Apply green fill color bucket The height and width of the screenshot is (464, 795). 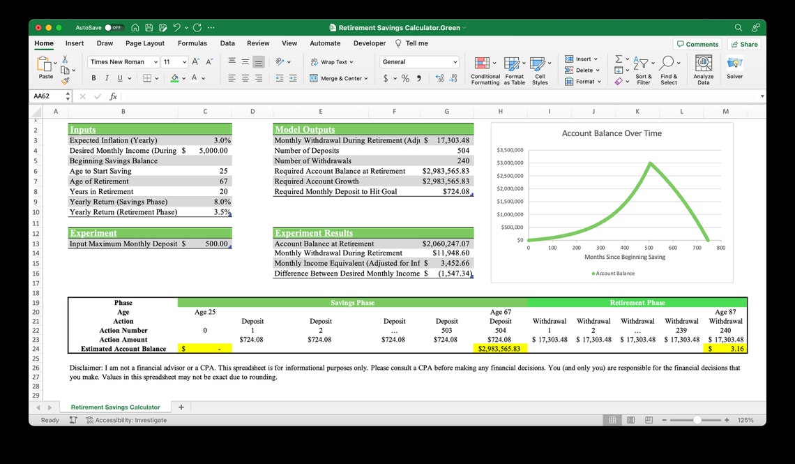[174, 78]
